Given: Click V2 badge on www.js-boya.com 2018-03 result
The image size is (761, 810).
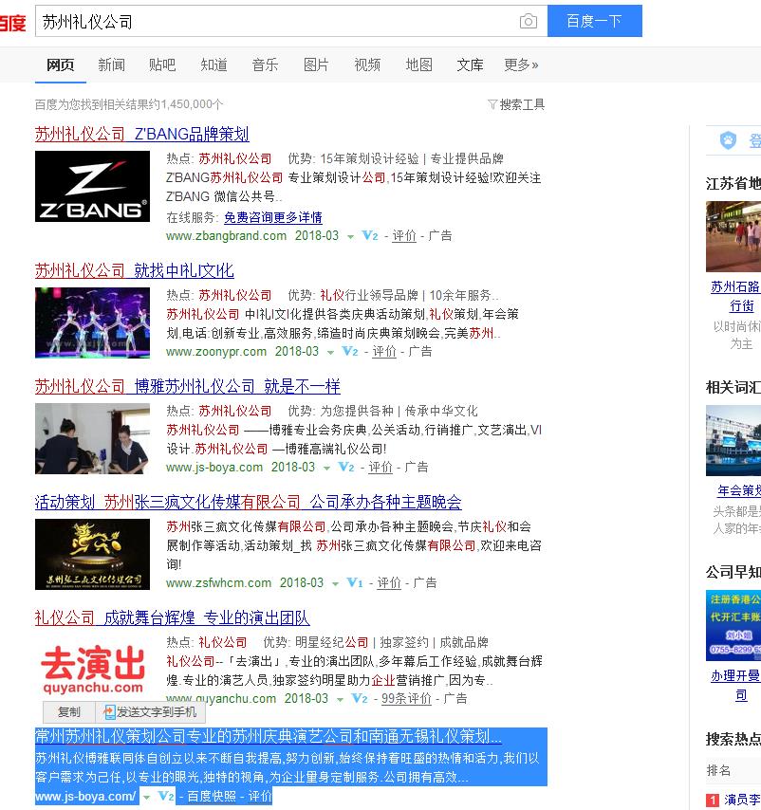Looking at the screenshot, I should tap(346, 467).
